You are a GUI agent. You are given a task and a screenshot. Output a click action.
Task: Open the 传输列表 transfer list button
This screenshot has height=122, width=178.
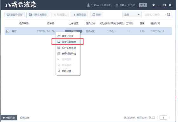tap(9, 118)
